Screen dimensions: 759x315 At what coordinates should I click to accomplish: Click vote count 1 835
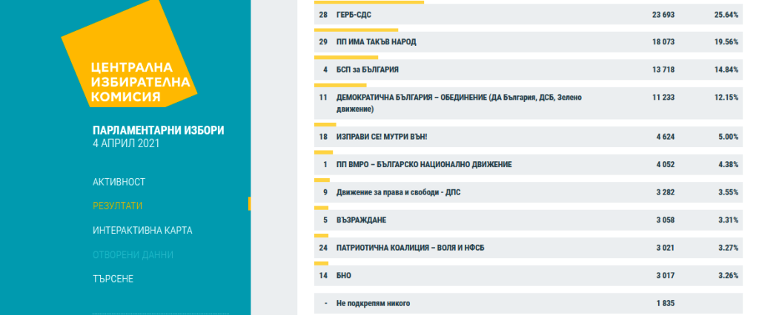pos(665,303)
